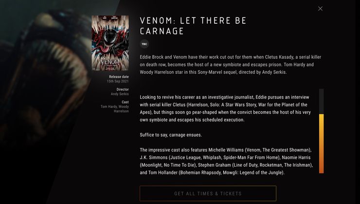The width and height of the screenshot is (360, 204).
Task: Click the dark scrollbar track above thumb
Action: click(x=322, y=101)
